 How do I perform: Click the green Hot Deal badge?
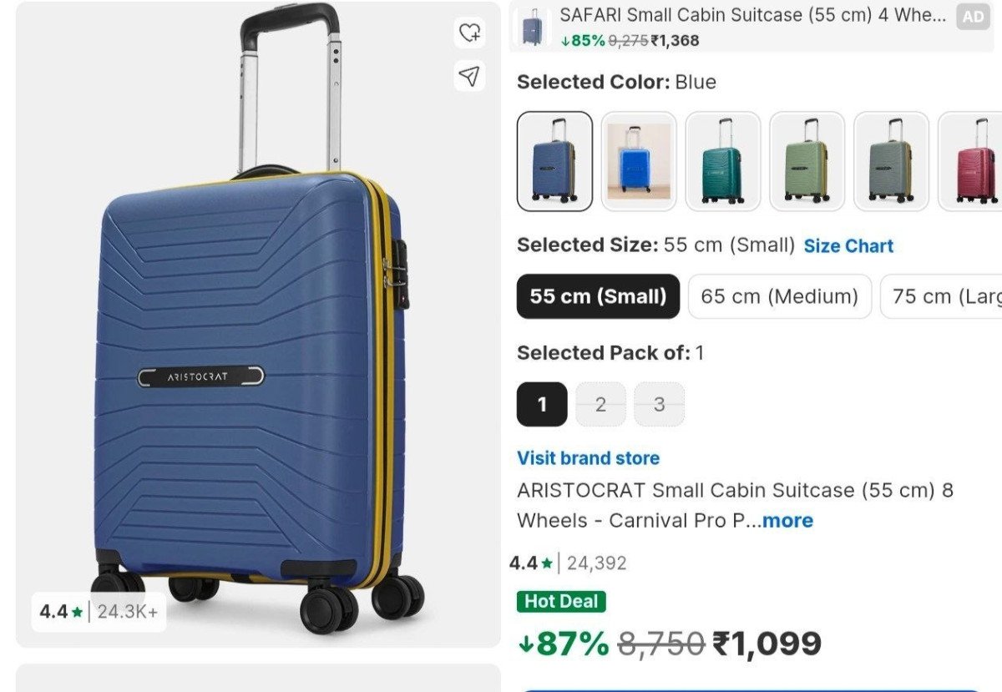coord(561,602)
